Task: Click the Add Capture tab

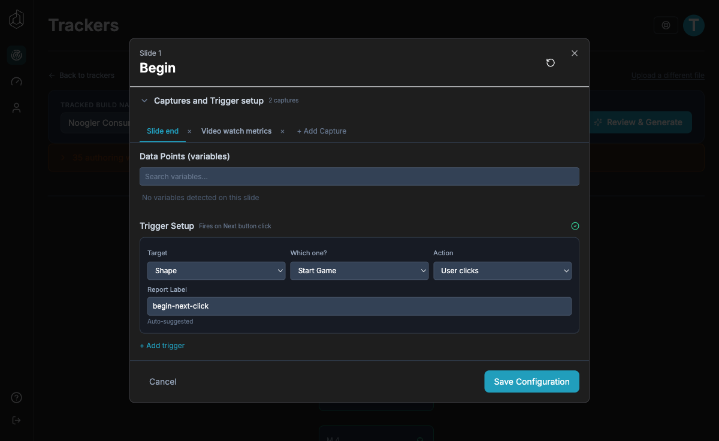Action: (x=322, y=131)
